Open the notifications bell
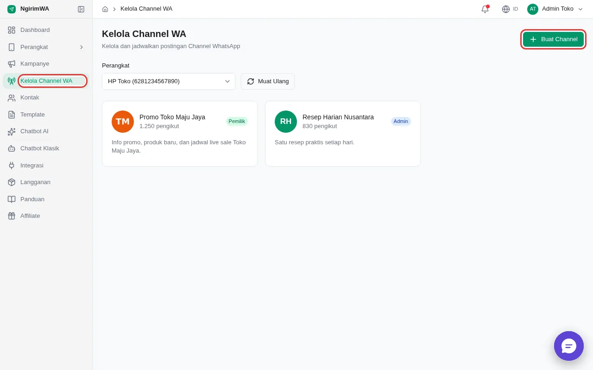Screen dimensions: 593x370 485,9
